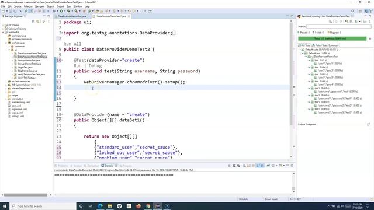Open Microsoft Edge from taskbar
This screenshot has height=210, width=374.
(100, 206)
